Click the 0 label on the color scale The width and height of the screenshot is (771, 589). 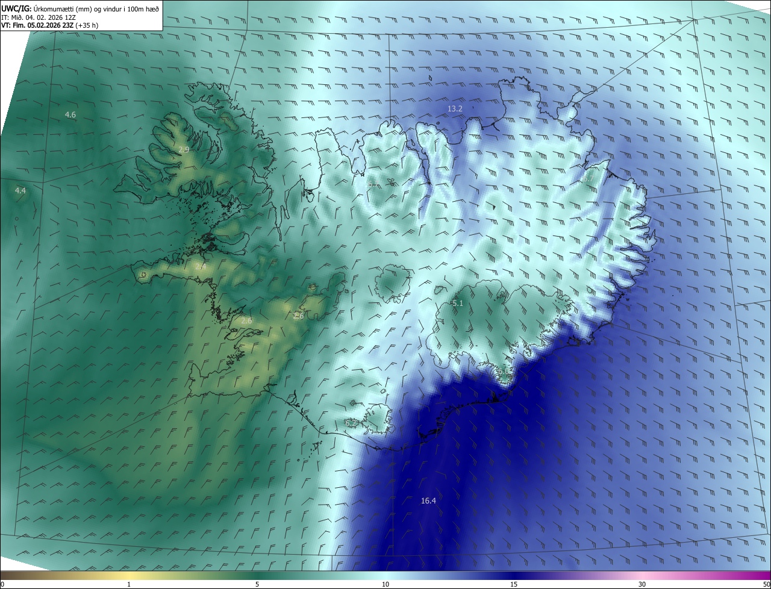(x=2, y=584)
